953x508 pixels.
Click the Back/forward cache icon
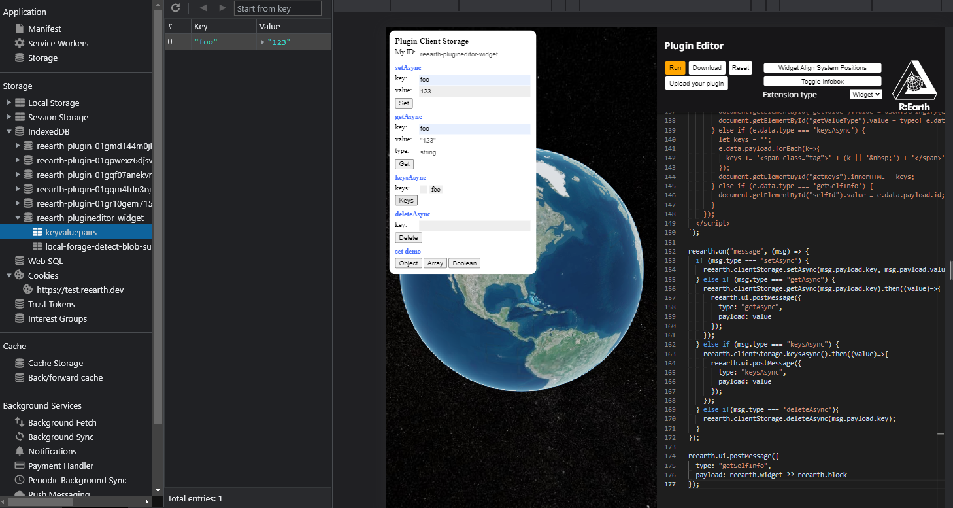[x=20, y=377]
